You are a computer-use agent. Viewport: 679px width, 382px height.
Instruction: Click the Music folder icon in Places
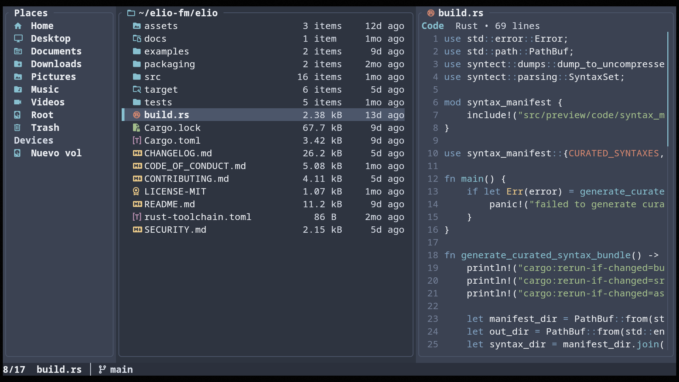coord(18,89)
